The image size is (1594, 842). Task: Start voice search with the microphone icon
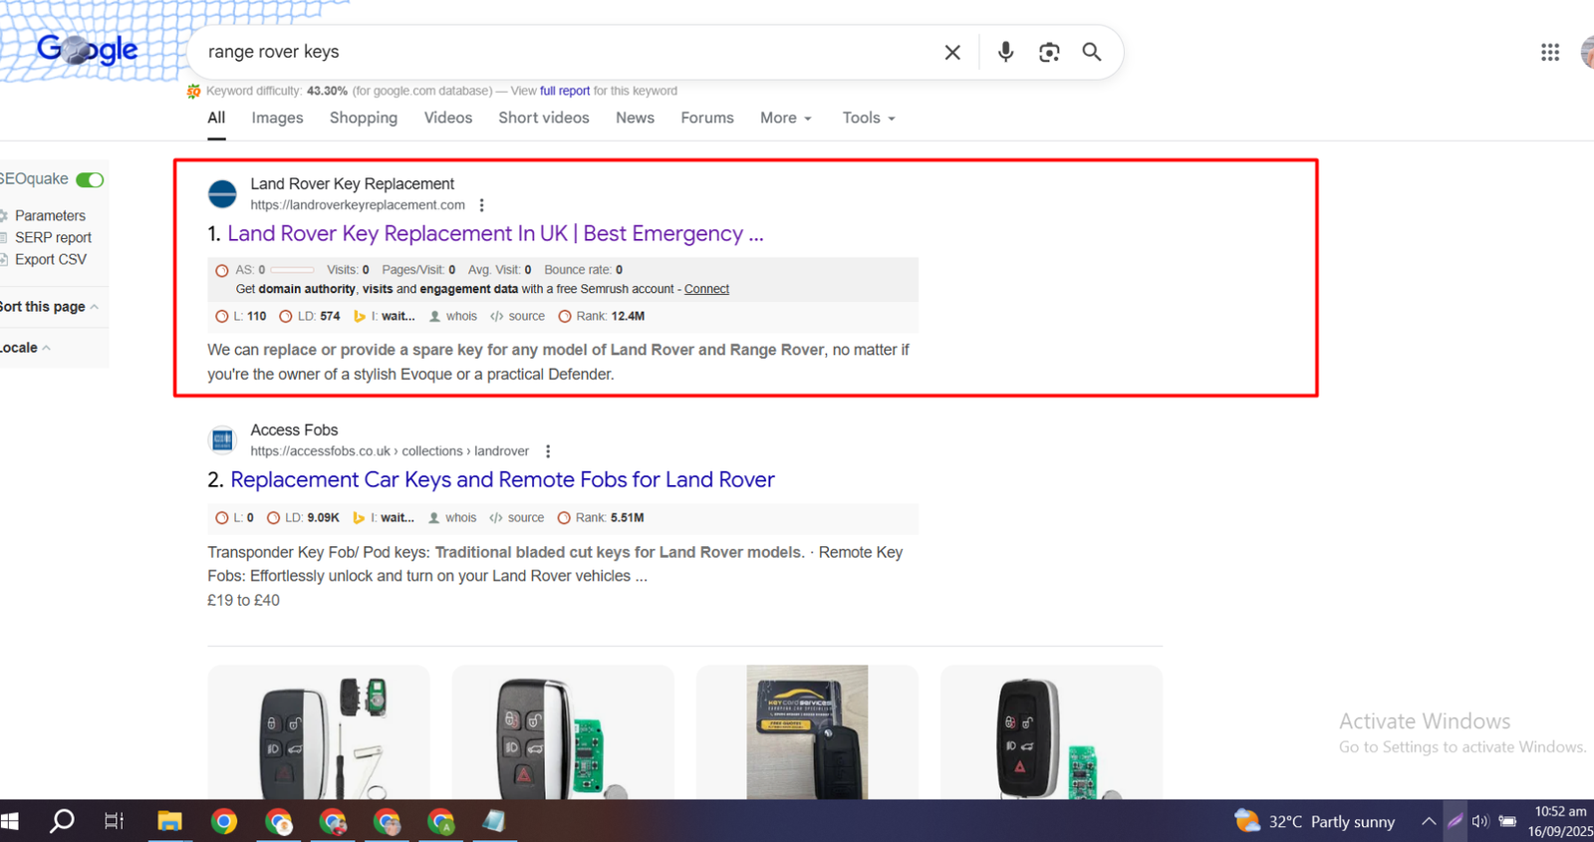coord(1005,52)
